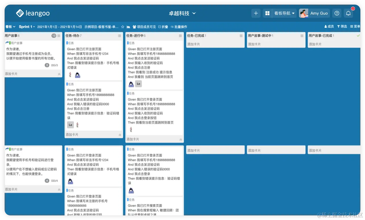Click the sprint date range 2021年1月1日
365x220 pixels.
[x=59, y=27]
